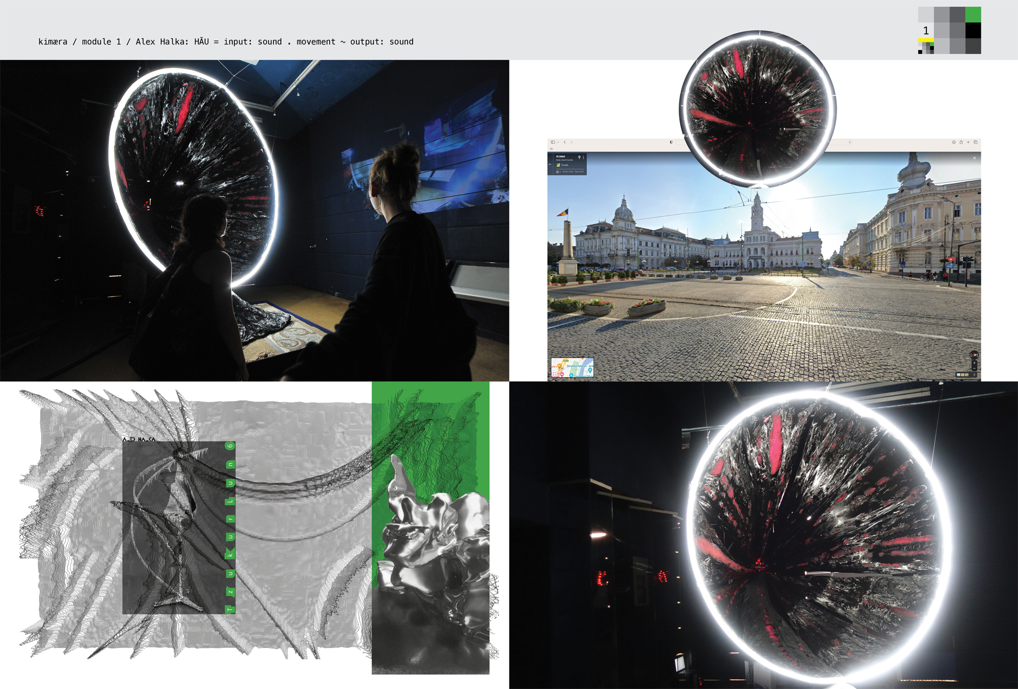Open a new tab with plus icon
This screenshot has height=689, width=1018.
[968, 142]
